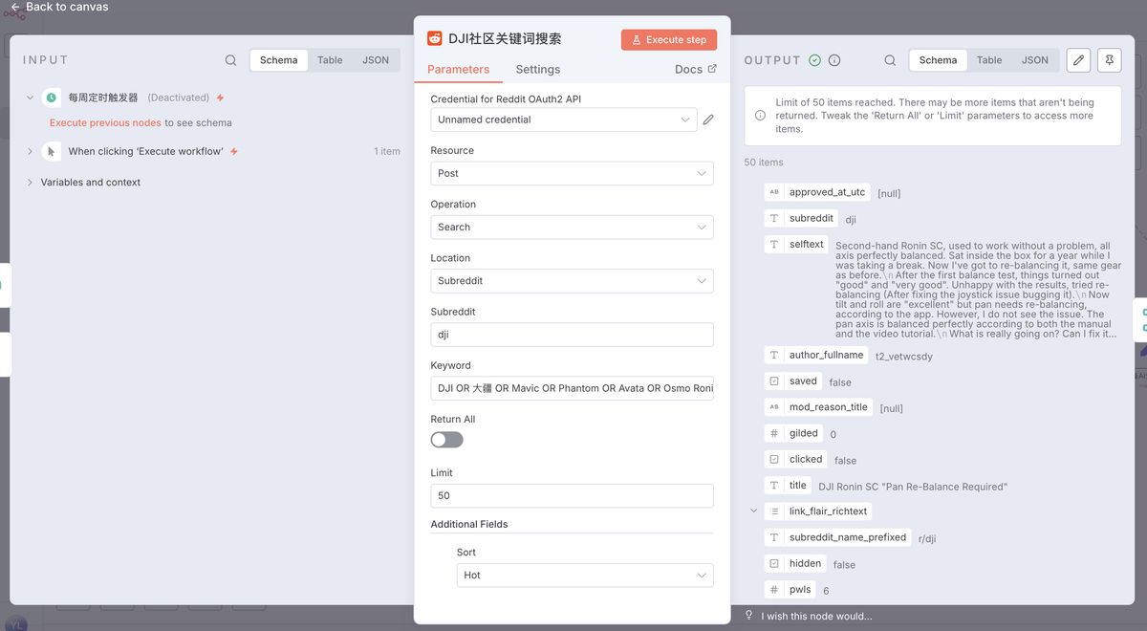Open search in the INPUT panel
Screen dimensions: 1147x631
tap(230, 59)
